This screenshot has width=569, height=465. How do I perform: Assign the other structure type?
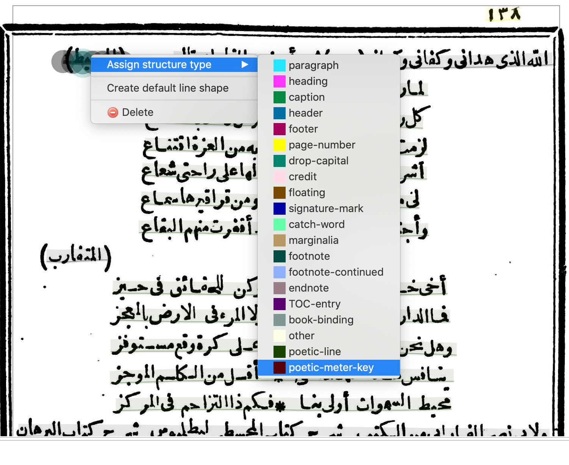[x=329, y=336]
